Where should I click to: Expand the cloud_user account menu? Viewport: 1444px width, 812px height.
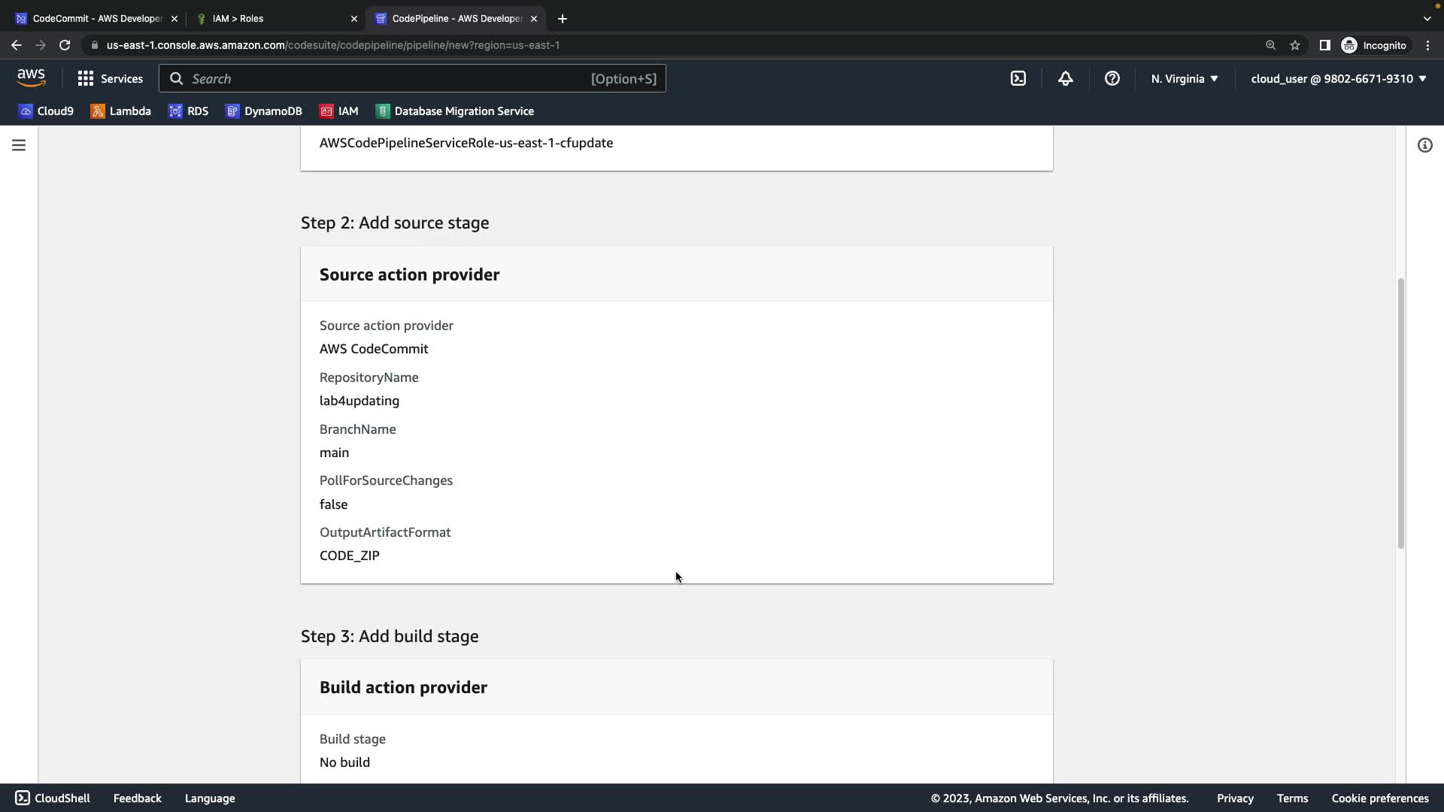[1338, 78]
